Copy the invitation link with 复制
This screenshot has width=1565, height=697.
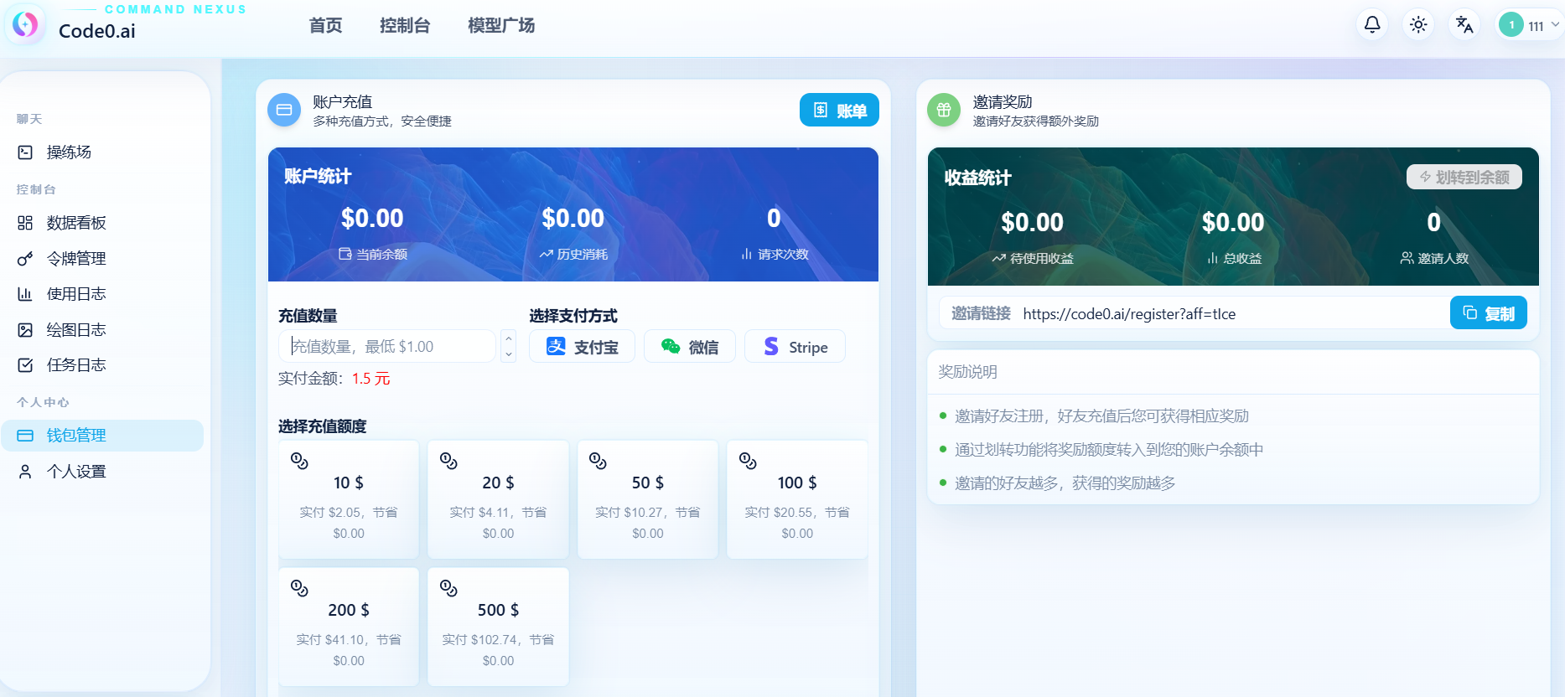1488,313
